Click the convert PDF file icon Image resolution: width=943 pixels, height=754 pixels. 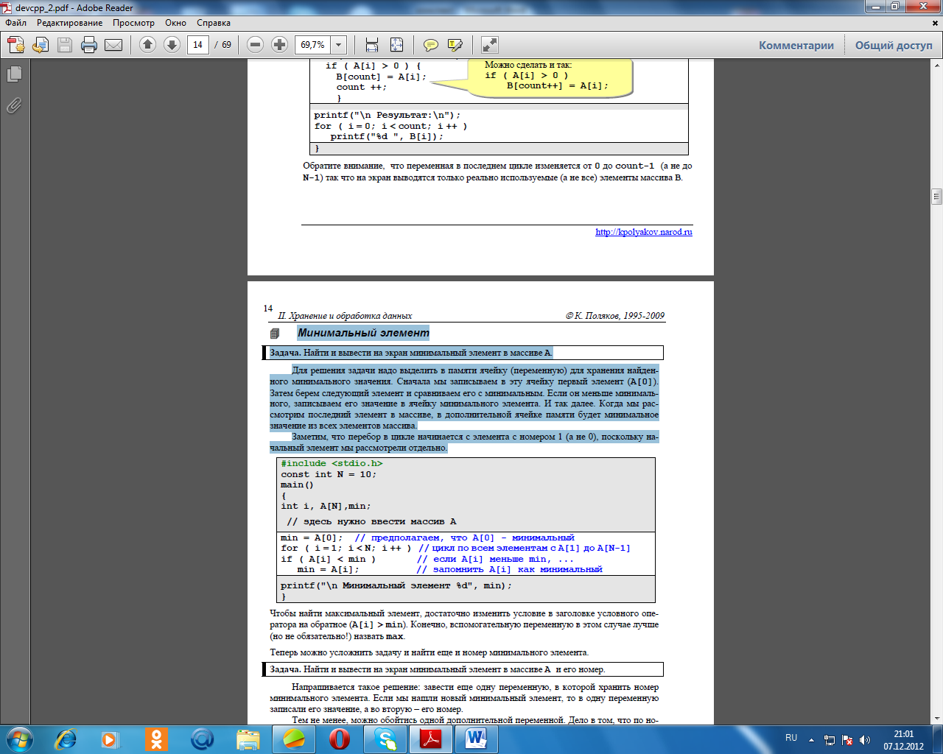pyautogui.click(x=41, y=45)
